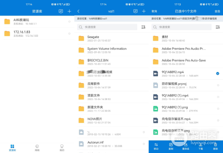Screen dimensions: 223x153
Task: Tap the 9Q1A8892 (1).mp4 video icon
Action: (x=156, y=97)
